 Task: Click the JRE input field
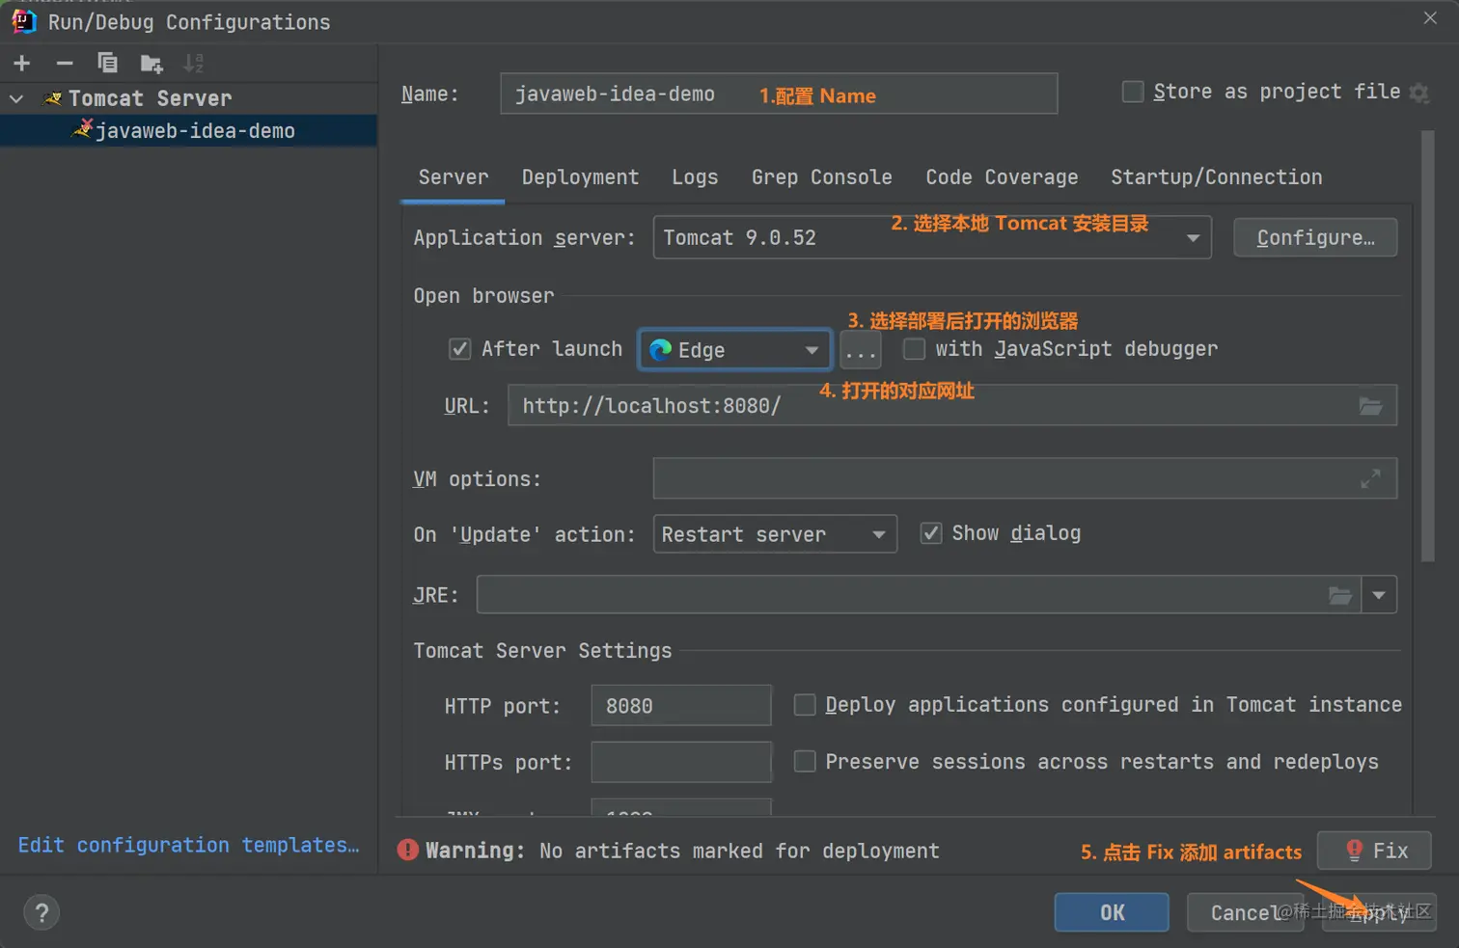coord(919,595)
